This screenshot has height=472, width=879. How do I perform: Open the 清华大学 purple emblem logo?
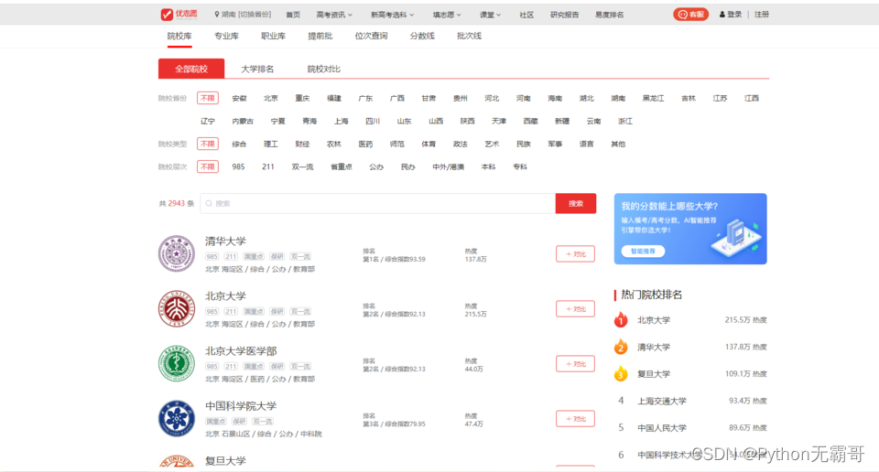pos(177,253)
